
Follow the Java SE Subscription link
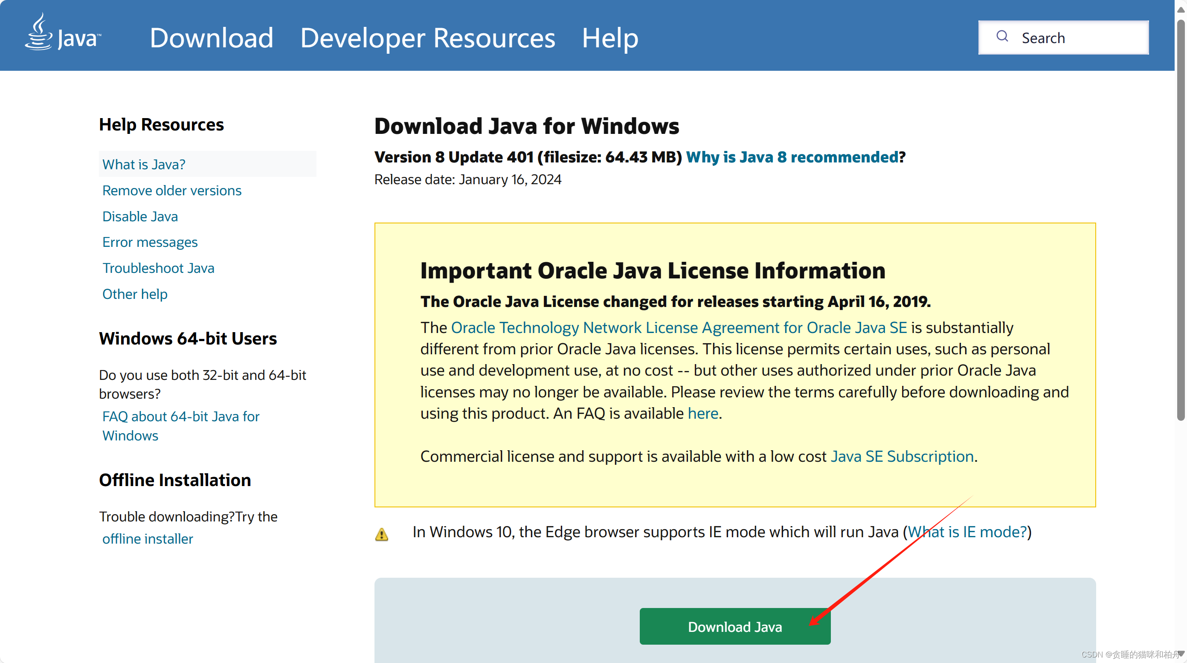(x=902, y=456)
